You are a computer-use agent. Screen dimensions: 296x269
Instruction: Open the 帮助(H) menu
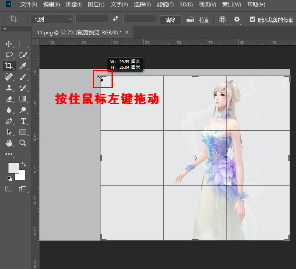pos(256,4)
